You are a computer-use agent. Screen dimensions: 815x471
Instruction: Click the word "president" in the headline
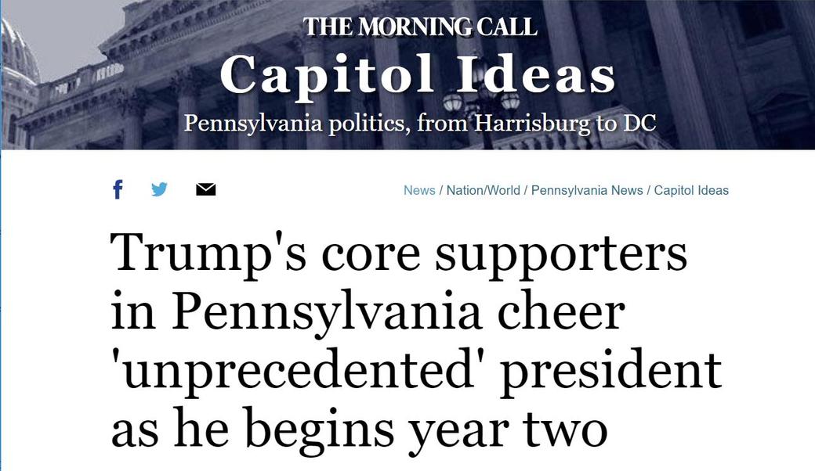coord(611,370)
